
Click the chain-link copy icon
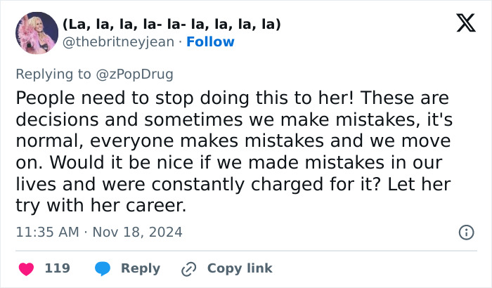pyautogui.click(x=188, y=268)
